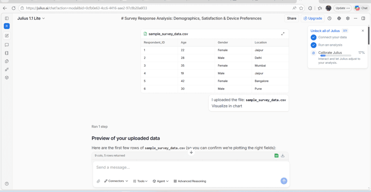Toggle the Advanced Reasoning option
The width and height of the screenshot is (371, 192).
tap(190, 181)
